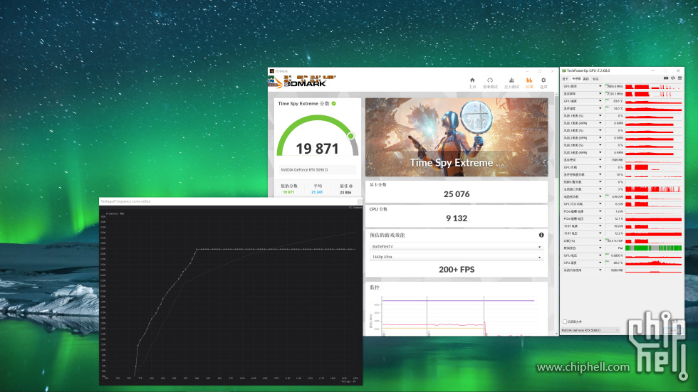
Task: Click the GPU-Z title bar app icon
Action: [564, 70]
